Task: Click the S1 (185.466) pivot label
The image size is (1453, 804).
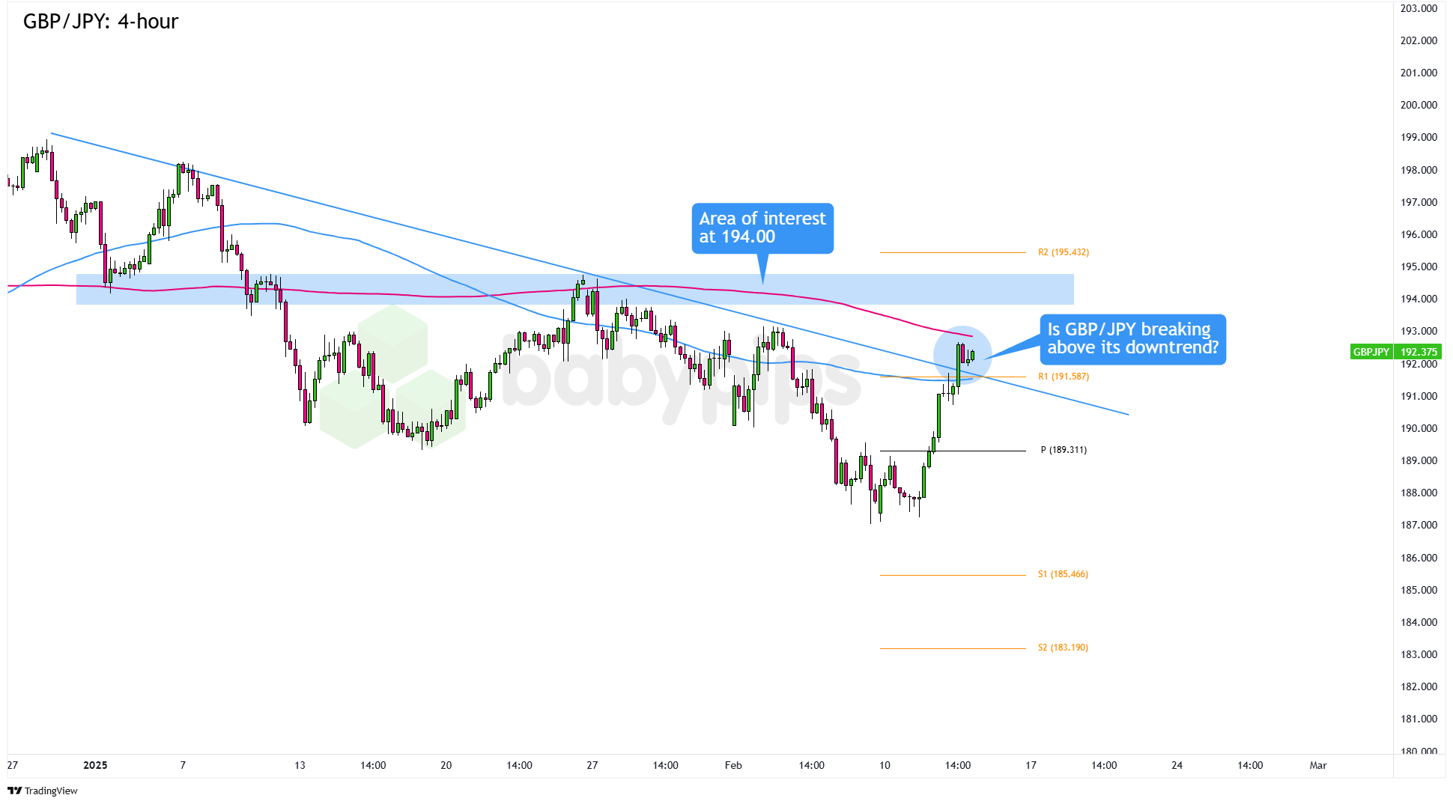Action: (x=1063, y=574)
